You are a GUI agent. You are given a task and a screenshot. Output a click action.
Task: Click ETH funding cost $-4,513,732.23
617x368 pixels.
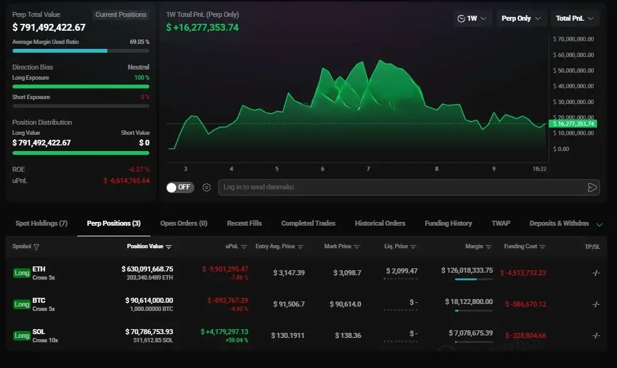(x=523, y=273)
